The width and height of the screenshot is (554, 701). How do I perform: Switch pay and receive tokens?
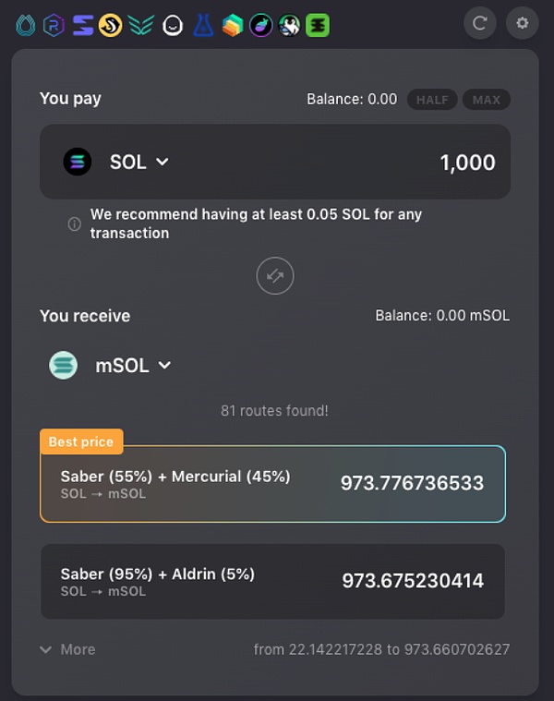275,275
